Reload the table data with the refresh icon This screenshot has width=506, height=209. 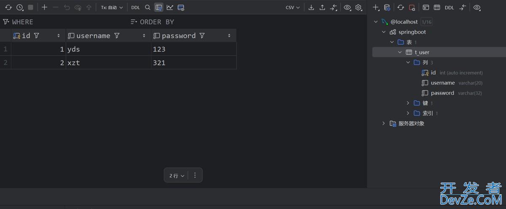tap(8, 8)
